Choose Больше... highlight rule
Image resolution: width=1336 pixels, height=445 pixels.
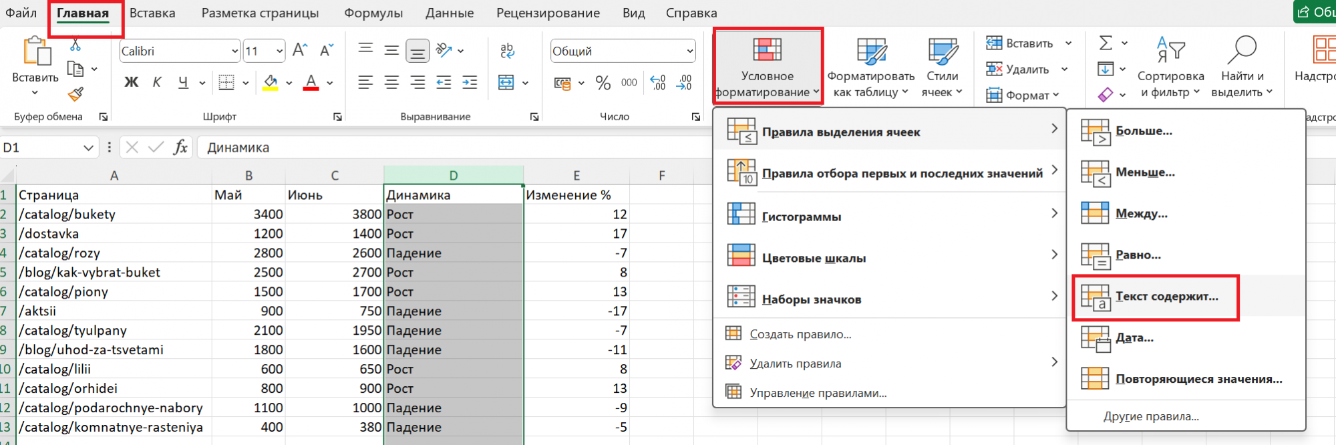(1186, 131)
